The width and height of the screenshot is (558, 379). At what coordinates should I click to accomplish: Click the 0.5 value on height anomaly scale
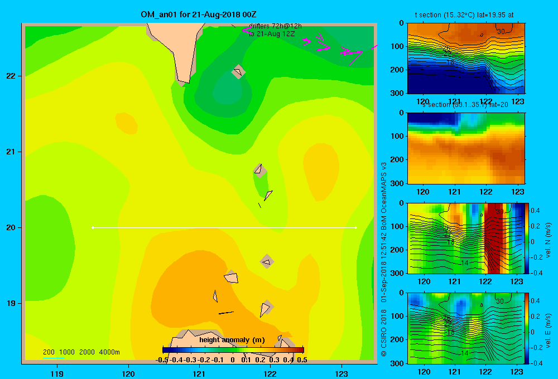pos(302,360)
